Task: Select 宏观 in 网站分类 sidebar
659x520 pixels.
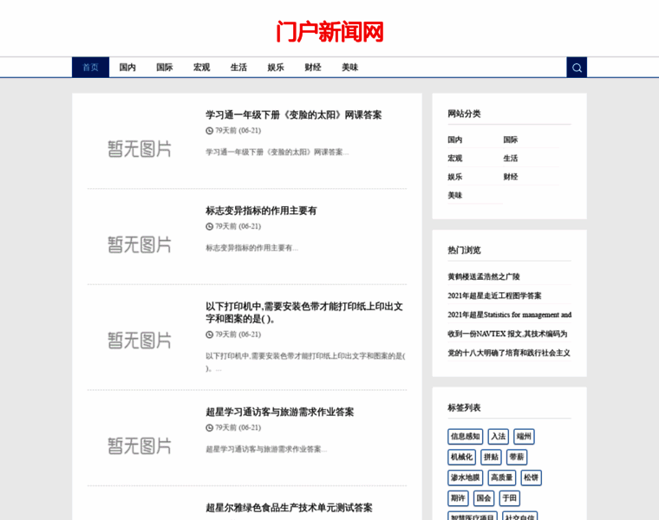Action: (454, 159)
